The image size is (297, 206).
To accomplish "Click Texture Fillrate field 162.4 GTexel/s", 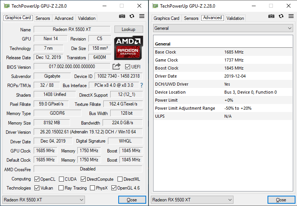I will tap(123, 104).
